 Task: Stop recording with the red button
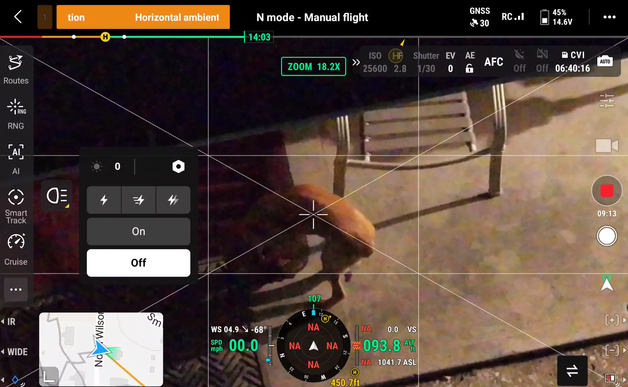pos(607,191)
